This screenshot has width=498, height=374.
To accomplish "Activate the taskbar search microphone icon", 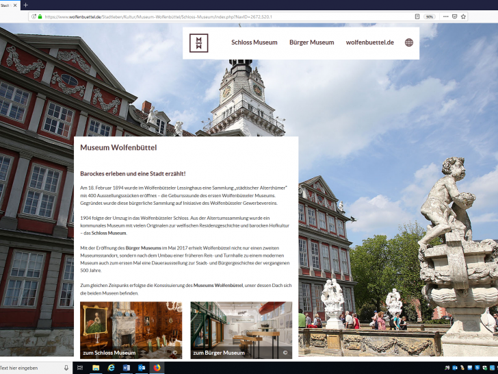I will 66,368.
